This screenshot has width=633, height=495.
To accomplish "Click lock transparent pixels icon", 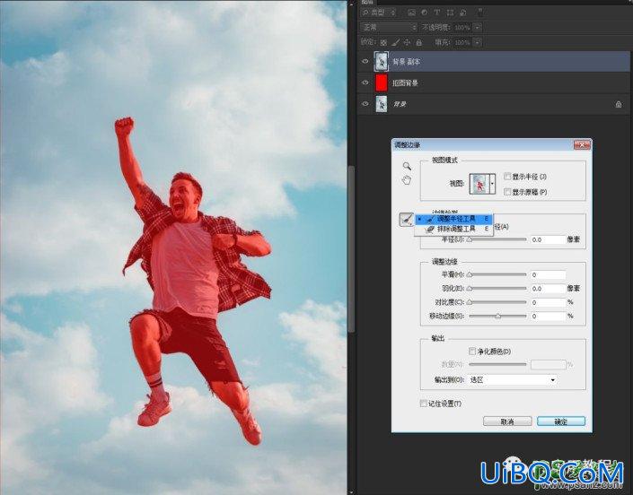I will pyautogui.click(x=383, y=42).
